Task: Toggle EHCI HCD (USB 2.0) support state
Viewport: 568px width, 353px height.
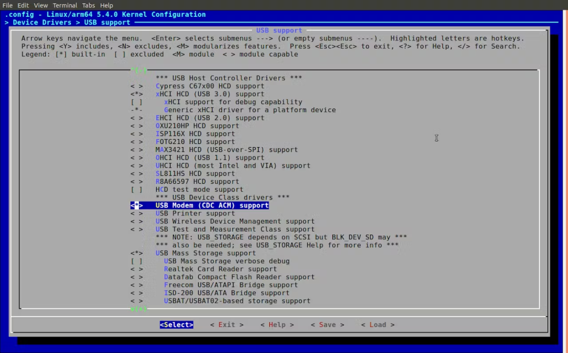Action: click(x=137, y=118)
